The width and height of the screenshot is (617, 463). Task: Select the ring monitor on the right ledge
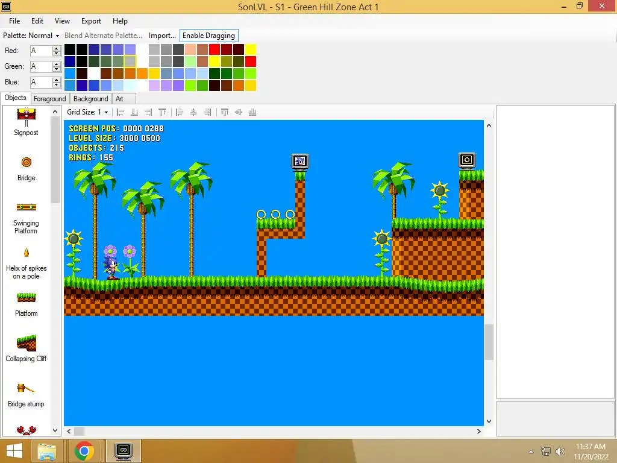coord(467,160)
